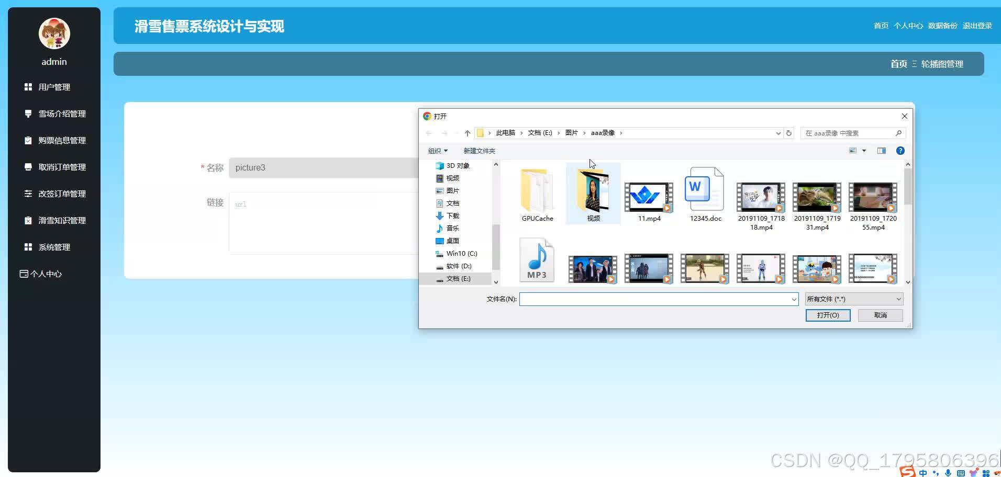Open the 组织 dropdown menu
This screenshot has width=1001, height=477.
click(x=438, y=151)
